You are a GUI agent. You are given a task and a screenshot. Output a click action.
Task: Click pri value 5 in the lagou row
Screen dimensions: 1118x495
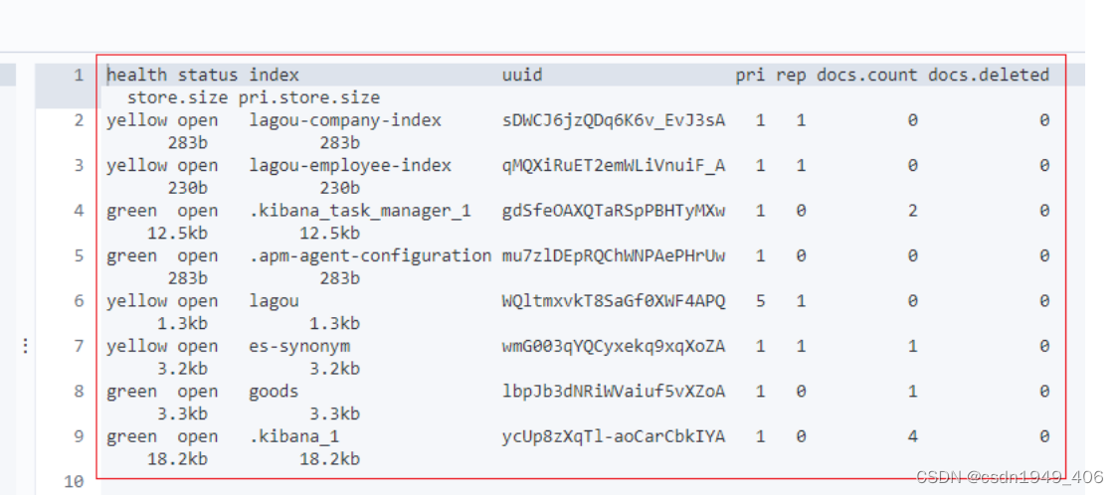[x=761, y=301]
